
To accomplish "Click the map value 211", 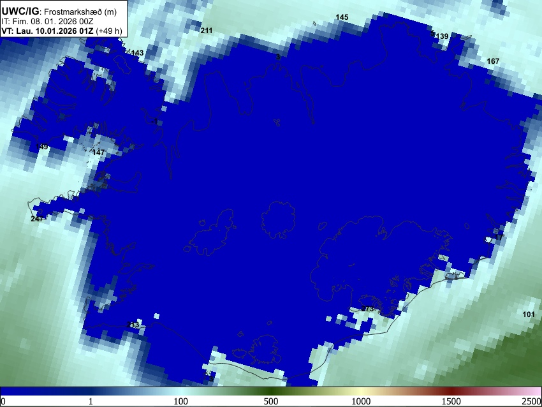I will 207,31.
